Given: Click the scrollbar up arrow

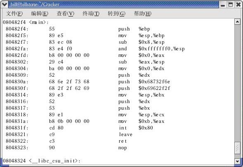Looking at the screenshot, I should tap(237, 22).
